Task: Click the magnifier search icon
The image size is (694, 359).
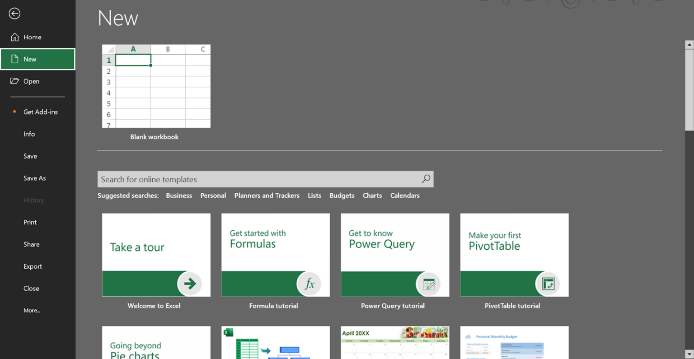Action: pos(426,179)
